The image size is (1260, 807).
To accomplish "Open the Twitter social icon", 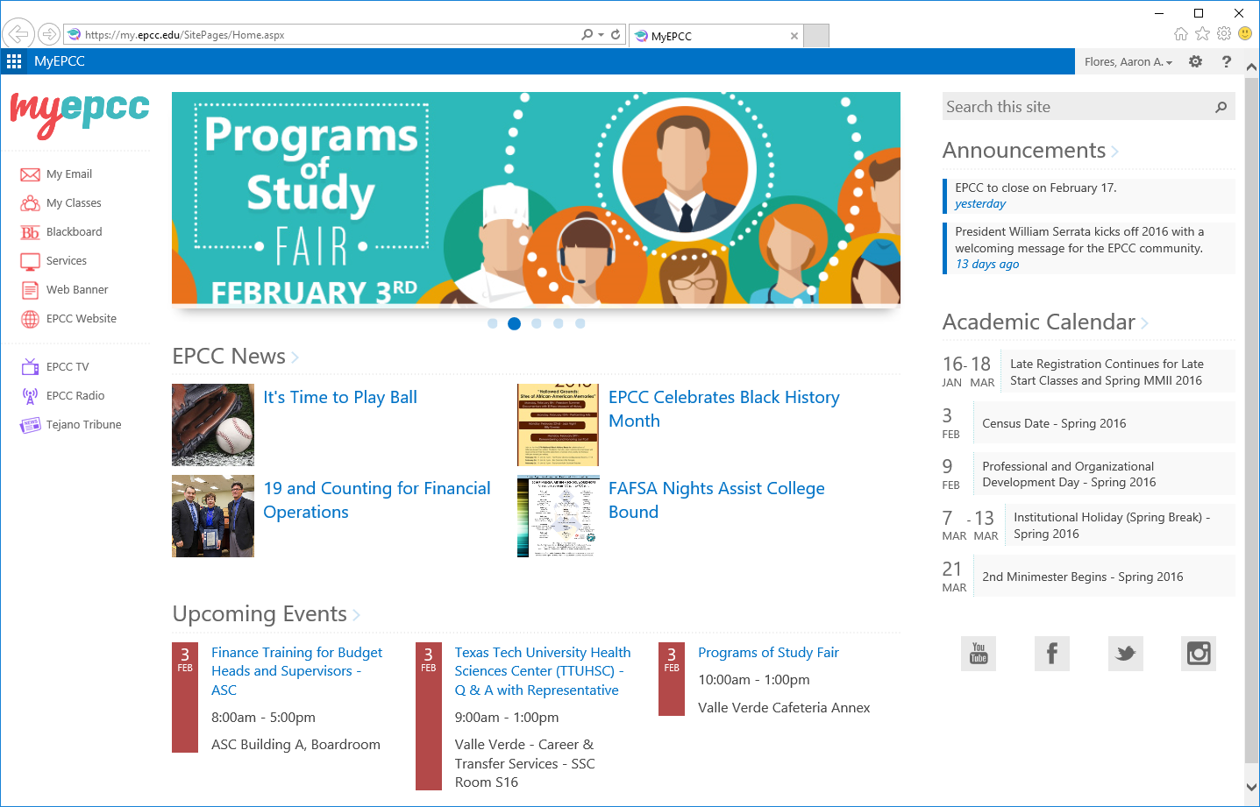I will pos(1126,654).
